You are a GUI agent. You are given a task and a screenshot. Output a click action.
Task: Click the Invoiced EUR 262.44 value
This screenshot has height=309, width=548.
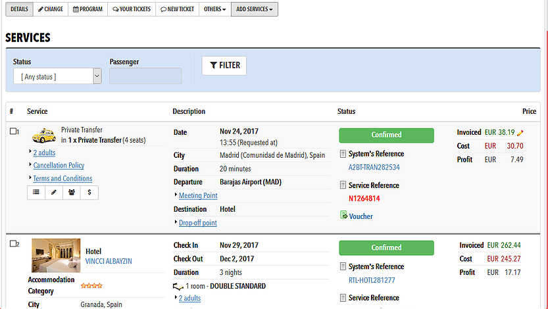[x=504, y=245]
